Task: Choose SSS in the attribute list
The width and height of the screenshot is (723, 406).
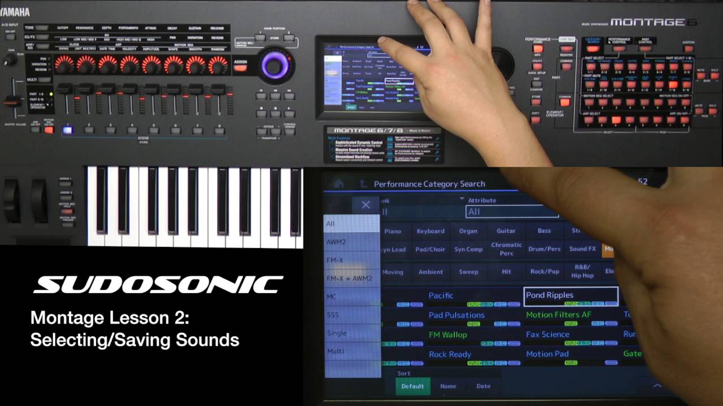Action: point(352,315)
